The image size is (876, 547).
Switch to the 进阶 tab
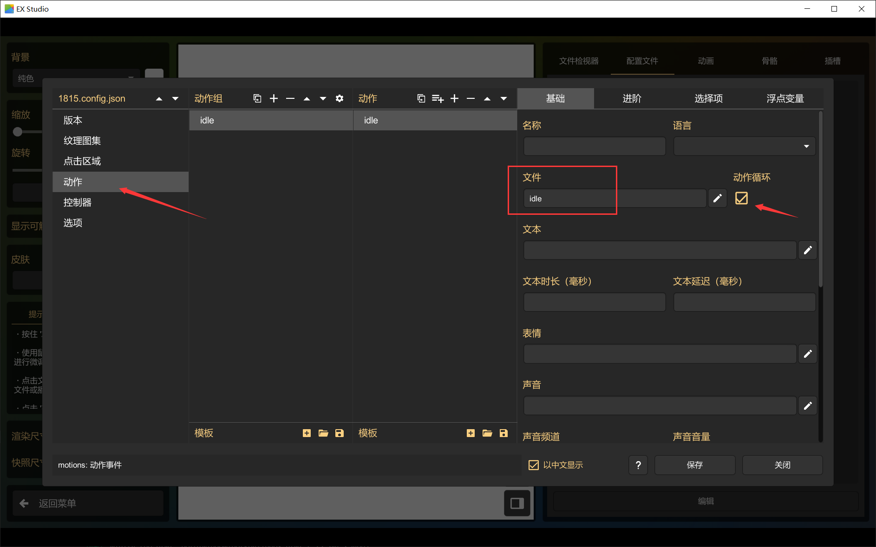(632, 98)
